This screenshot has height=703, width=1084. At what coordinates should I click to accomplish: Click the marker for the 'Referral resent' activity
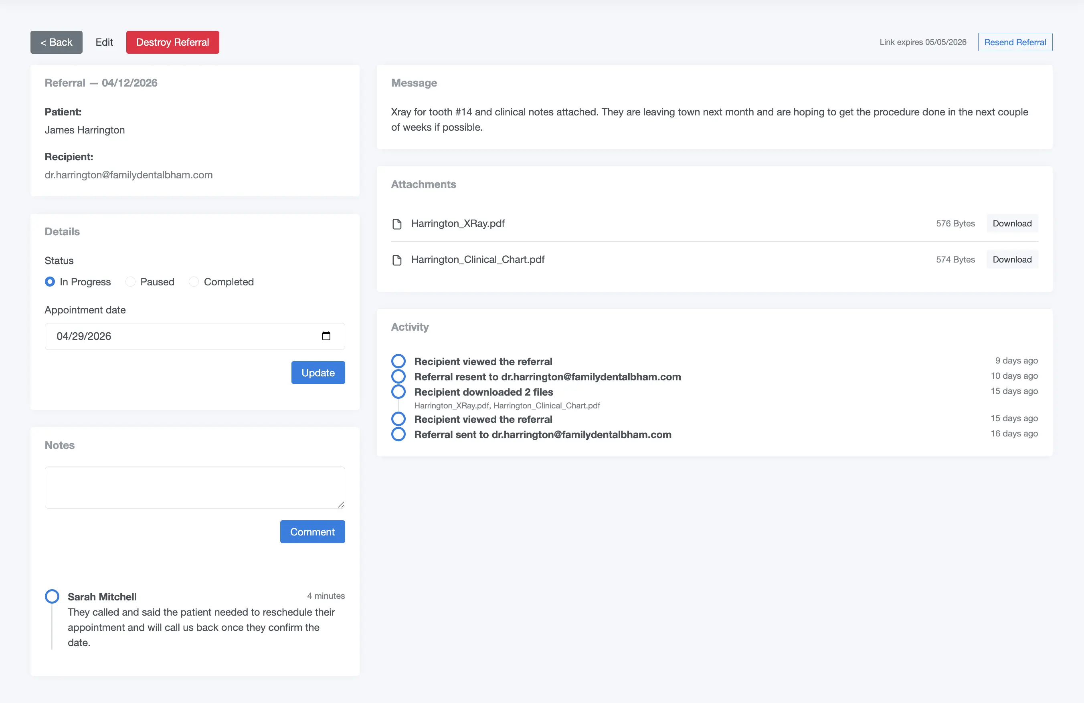(398, 376)
